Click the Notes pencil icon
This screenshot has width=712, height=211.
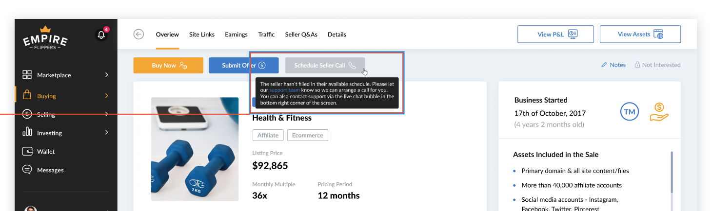point(604,65)
